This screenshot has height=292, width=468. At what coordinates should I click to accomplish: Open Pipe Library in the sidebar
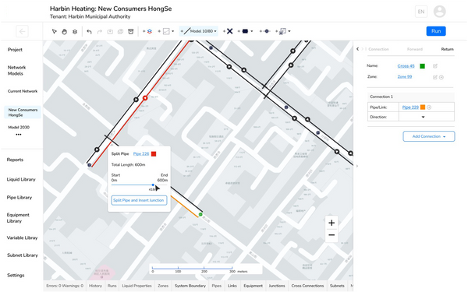pyautogui.click(x=19, y=197)
